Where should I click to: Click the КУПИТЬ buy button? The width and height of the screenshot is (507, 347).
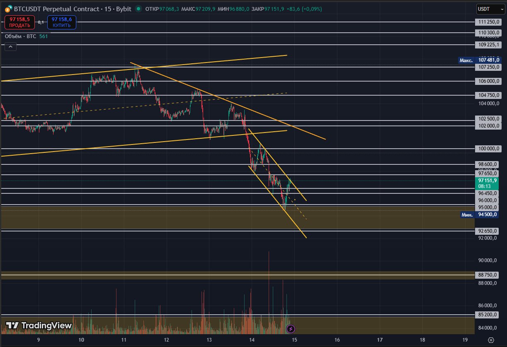pyautogui.click(x=61, y=22)
